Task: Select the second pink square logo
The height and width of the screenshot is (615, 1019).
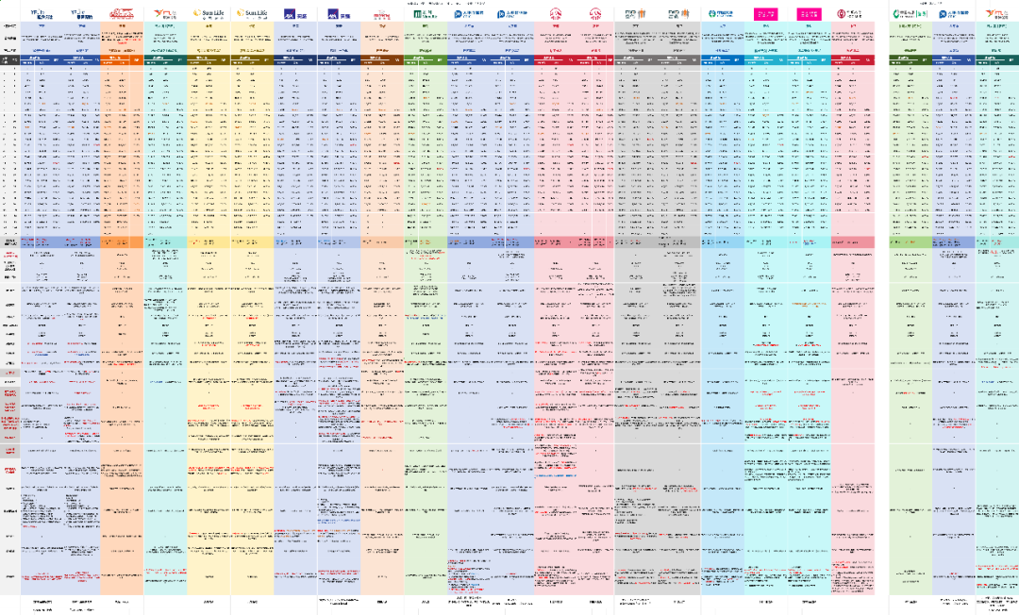Action: (809, 14)
